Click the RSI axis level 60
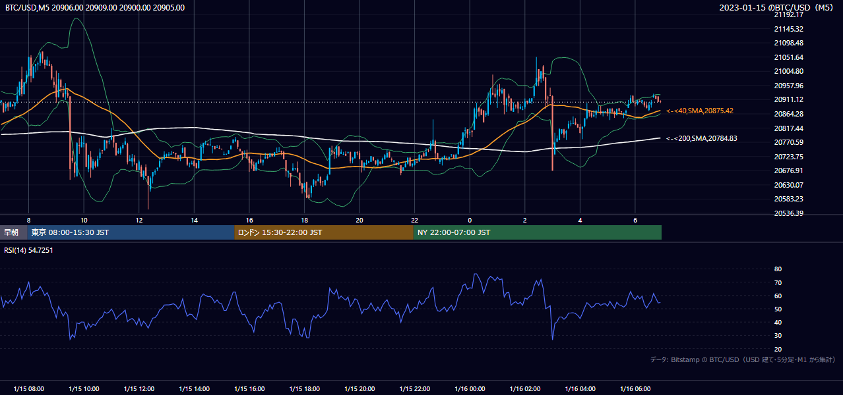 [x=778, y=296]
